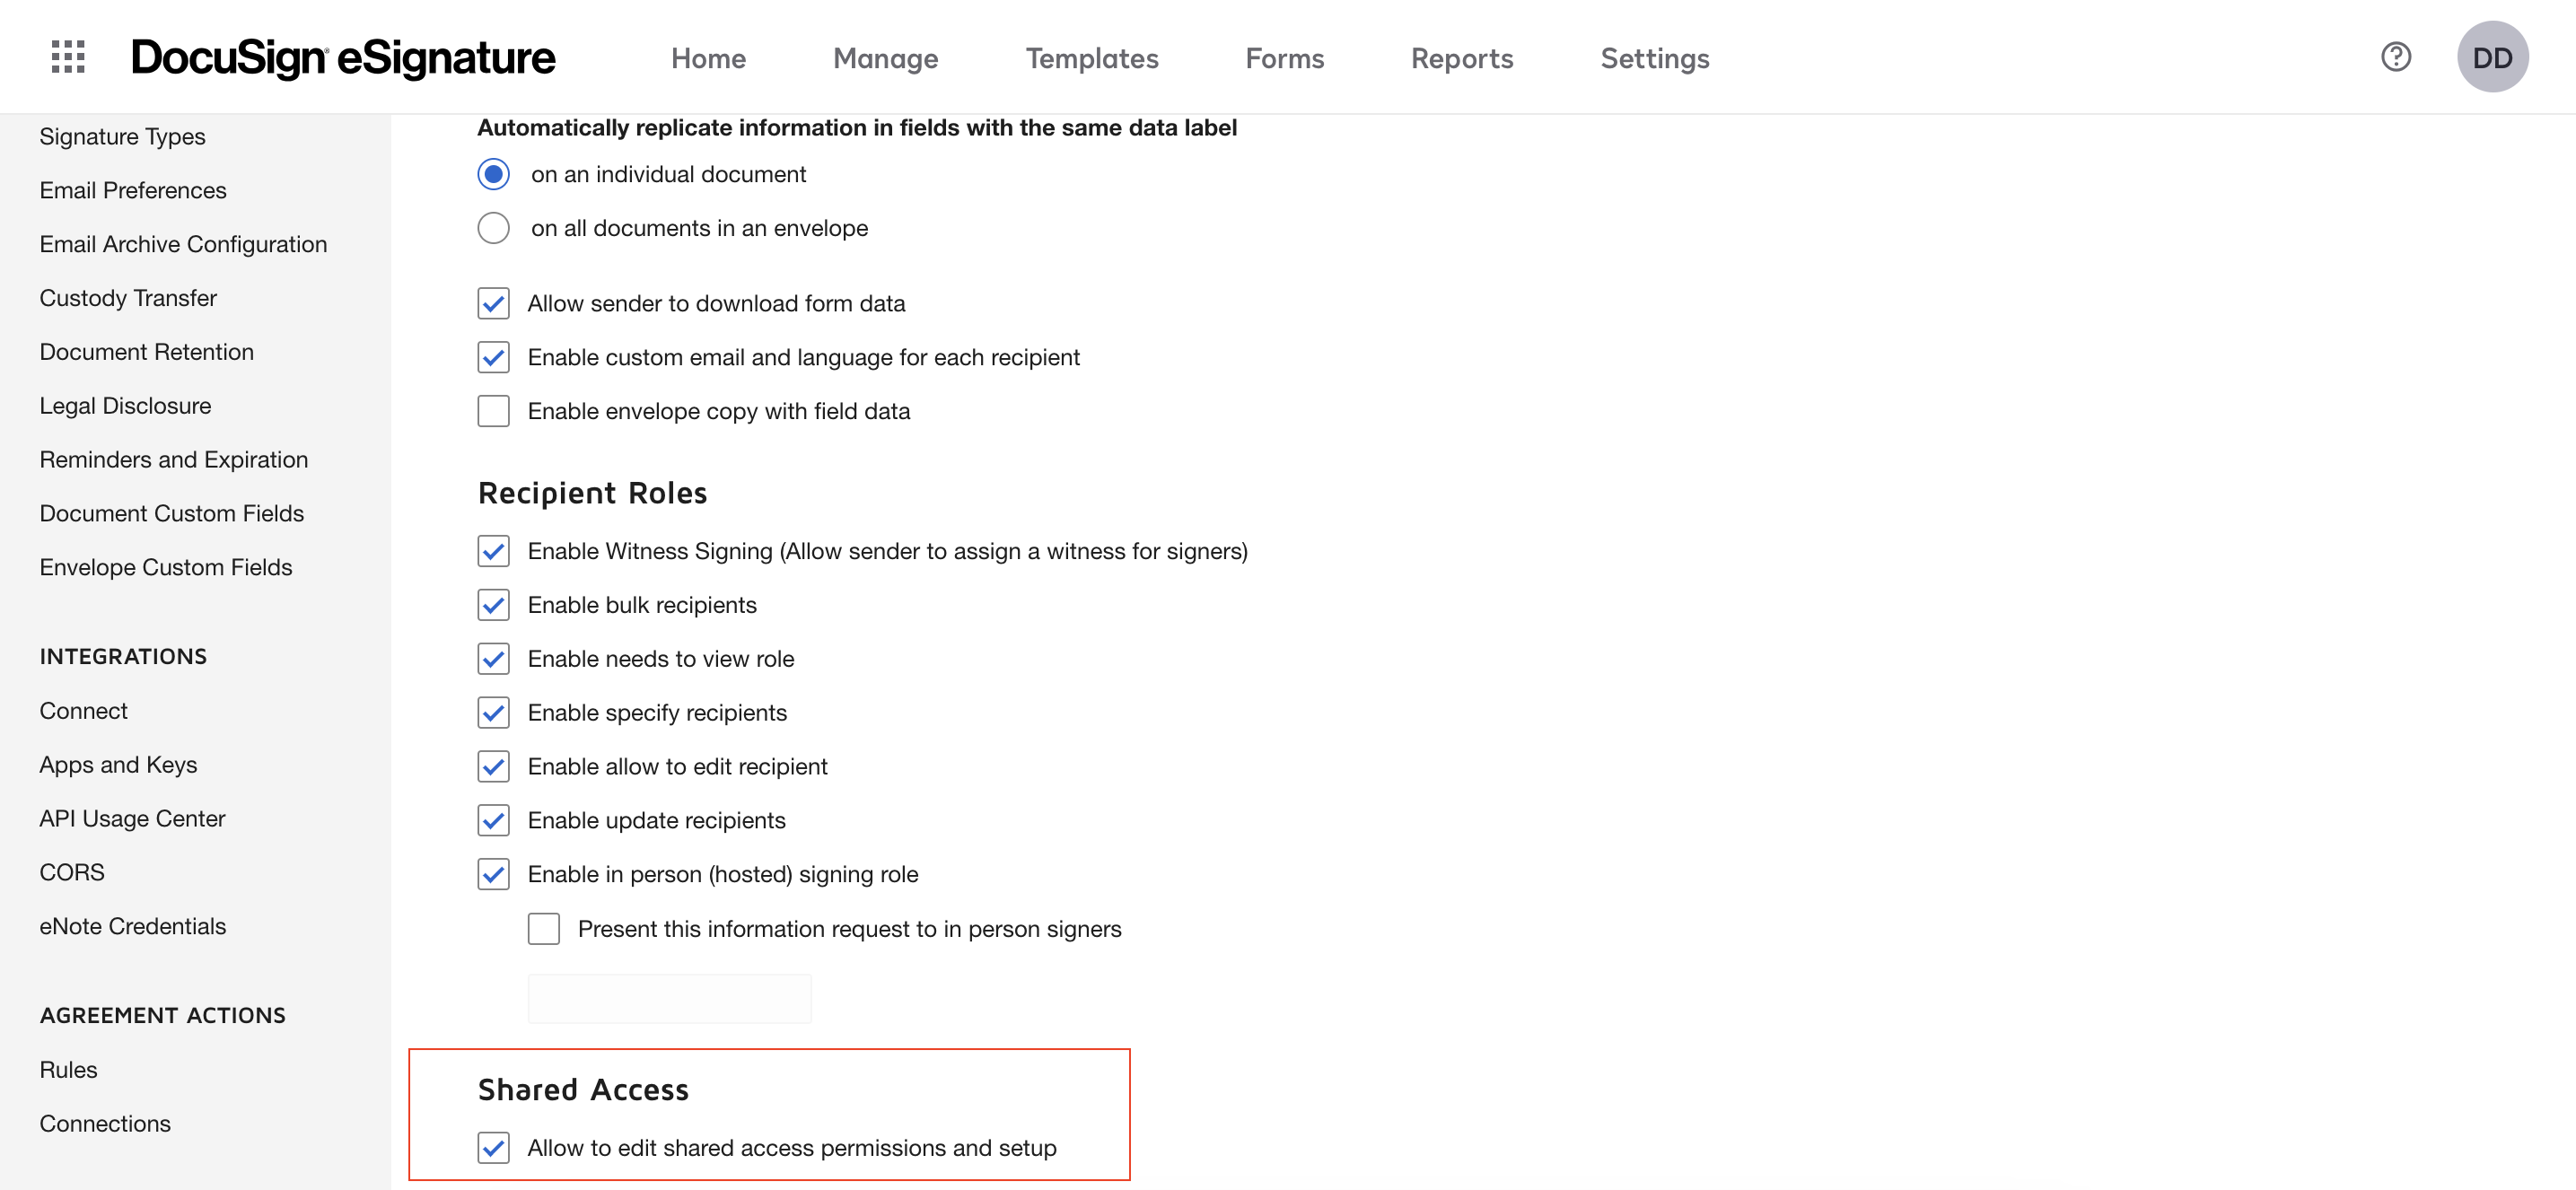Uncheck shared access permissions checkbox
Viewport: 2576px width, 1190px height.
493,1148
